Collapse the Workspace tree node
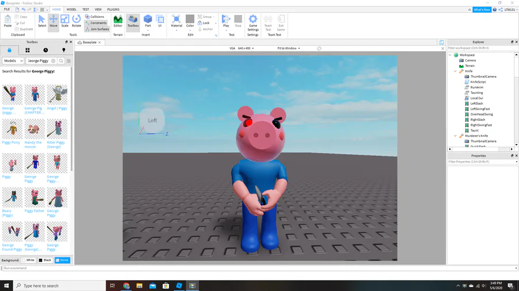This screenshot has height=291, width=519. coord(450,55)
